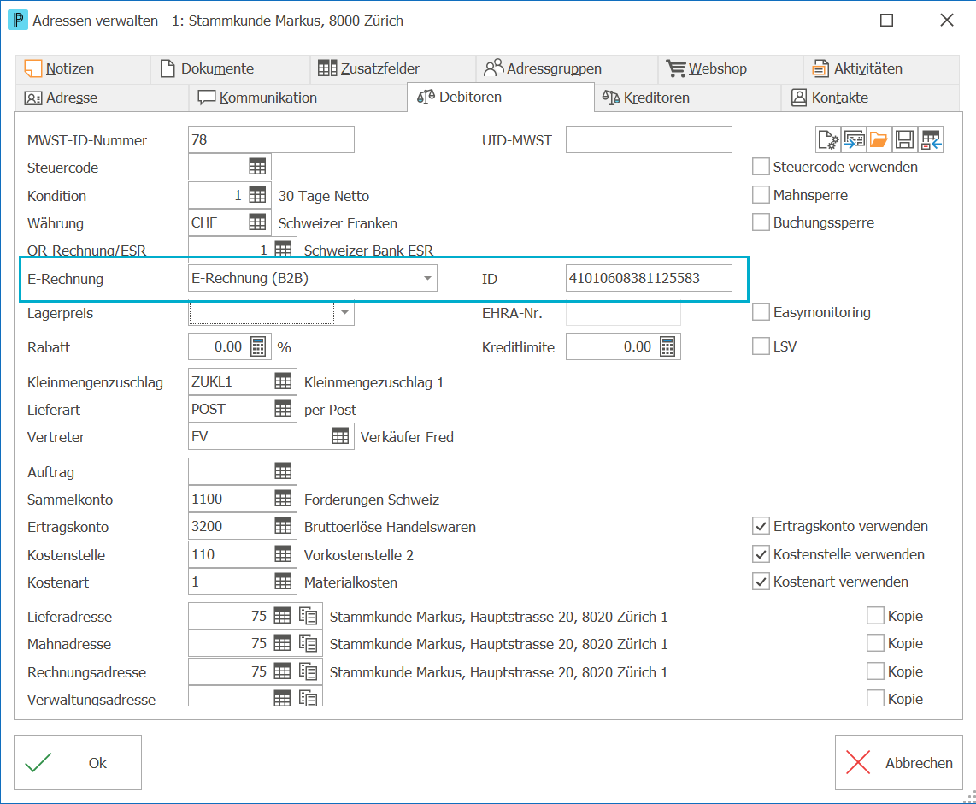Open the Rabatt calculator icon
The height and width of the screenshot is (804, 976).
pyautogui.click(x=258, y=347)
